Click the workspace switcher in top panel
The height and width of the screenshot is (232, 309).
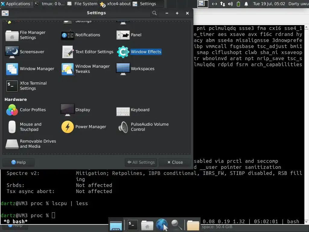202,4
